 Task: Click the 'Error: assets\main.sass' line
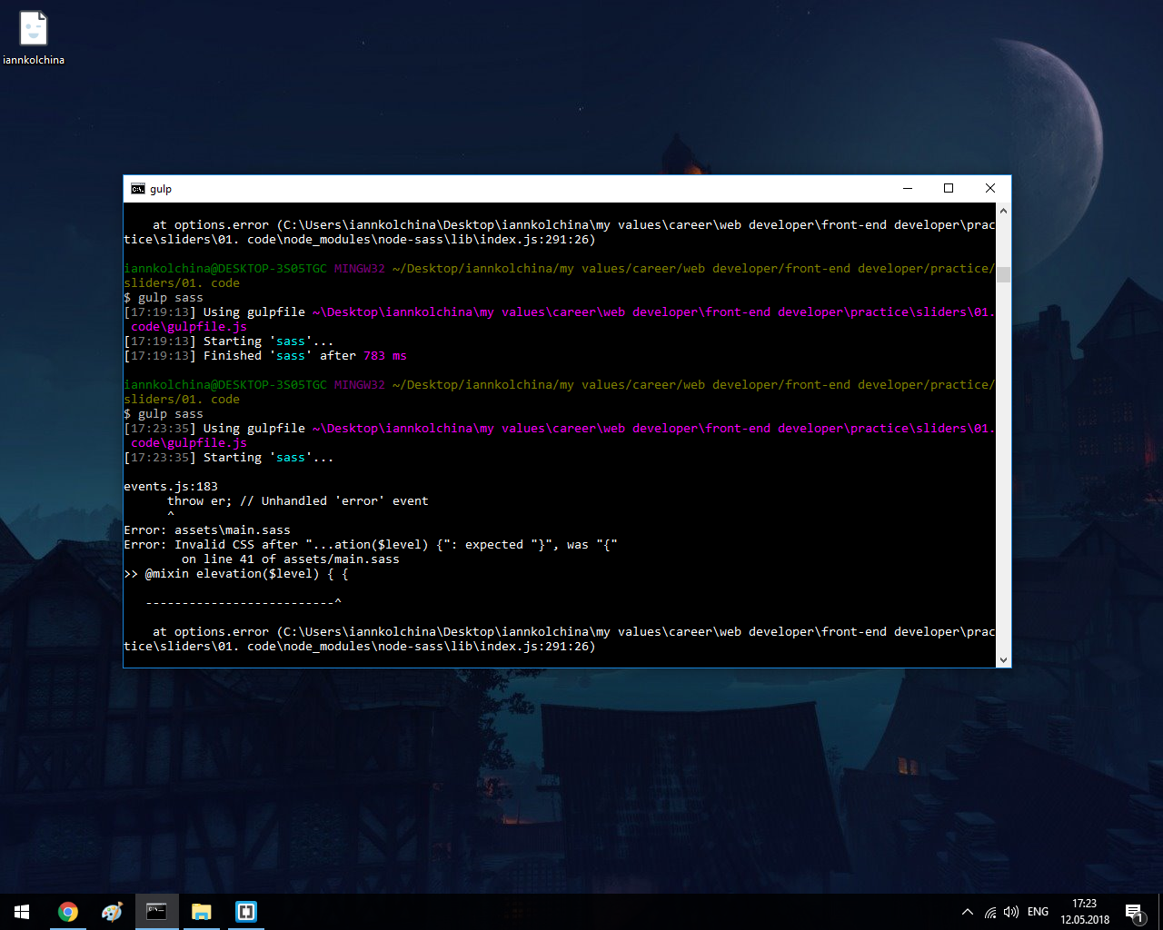(207, 530)
